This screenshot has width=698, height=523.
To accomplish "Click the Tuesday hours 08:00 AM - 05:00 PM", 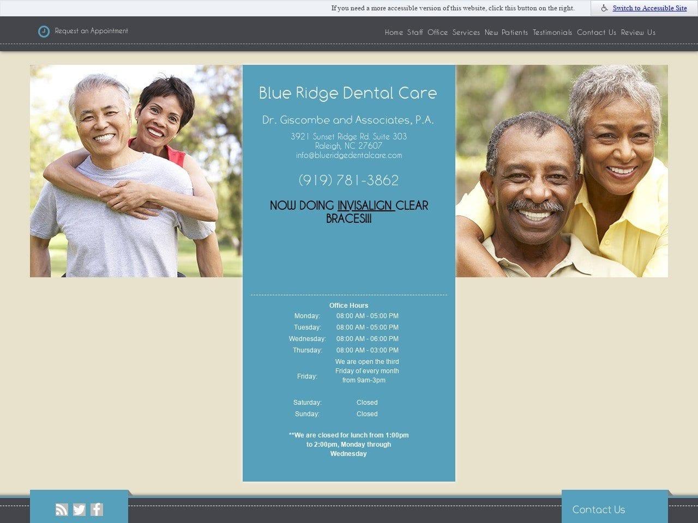I will 368,327.
